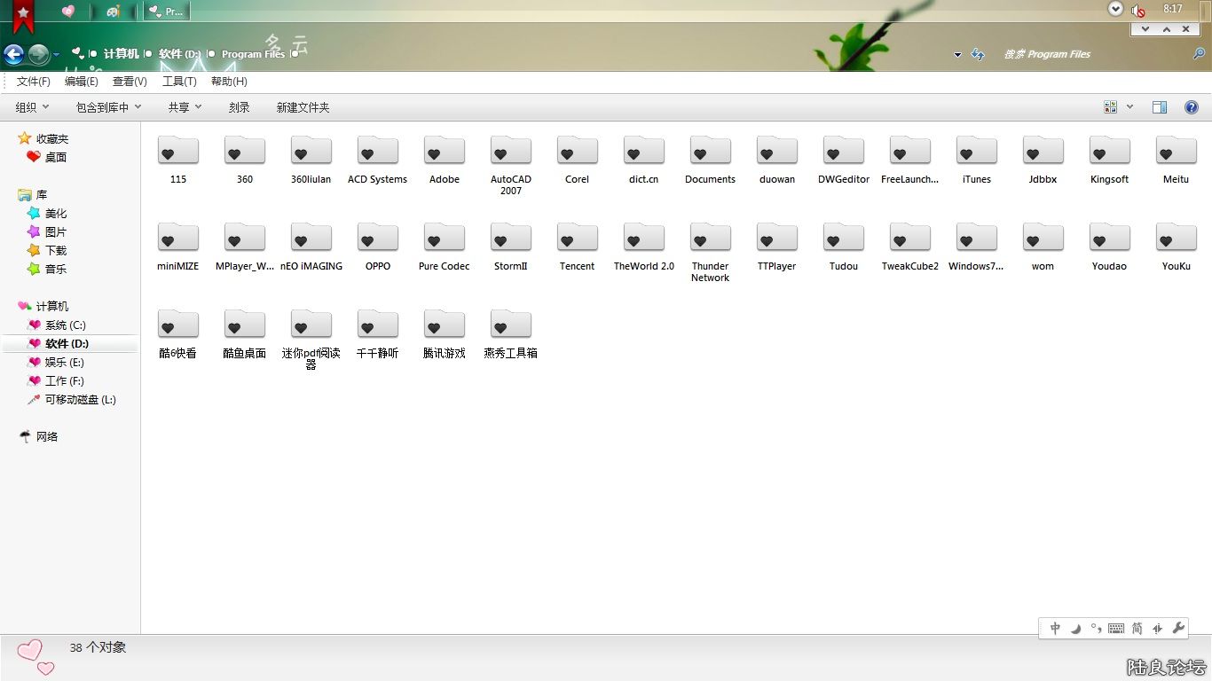Toggle IME Chinese/English mode 中 button

tap(1055, 628)
